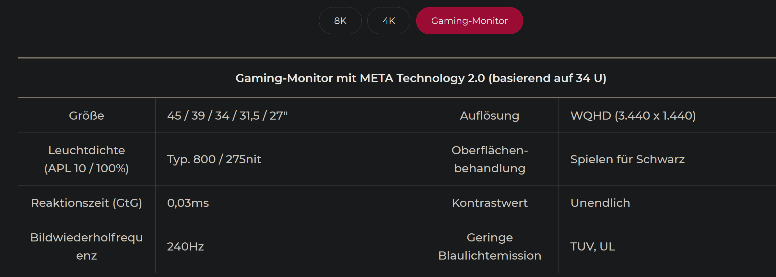Click the Kontrastwert label cell

coord(489,203)
